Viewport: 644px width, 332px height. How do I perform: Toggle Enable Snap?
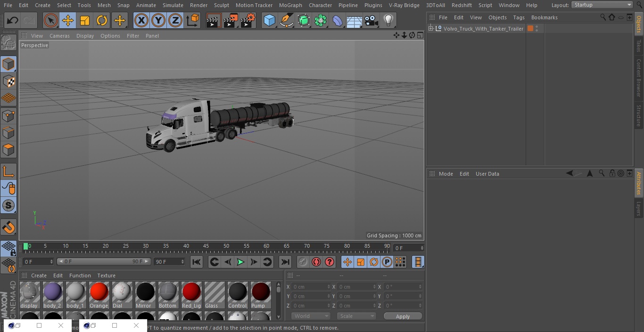[x=8, y=205]
